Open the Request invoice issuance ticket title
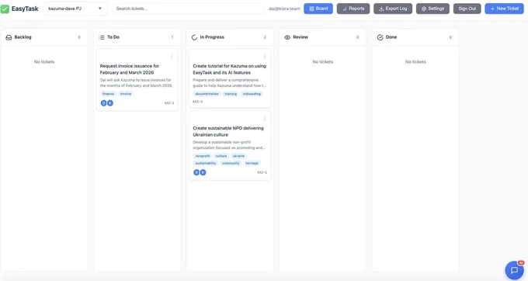This screenshot has width=528, height=281. pyautogui.click(x=130, y=69)
